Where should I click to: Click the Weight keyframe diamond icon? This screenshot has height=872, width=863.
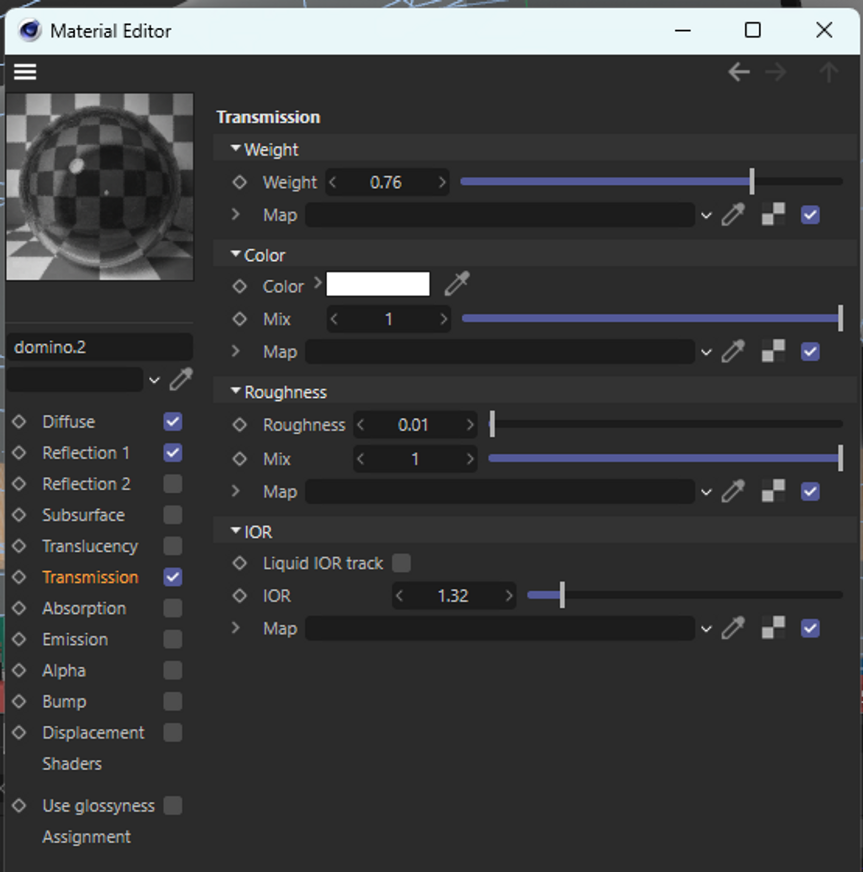[239, 182]
